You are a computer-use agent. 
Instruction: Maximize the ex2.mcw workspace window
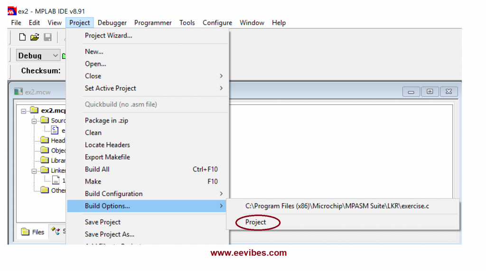[x=430, y=92]
